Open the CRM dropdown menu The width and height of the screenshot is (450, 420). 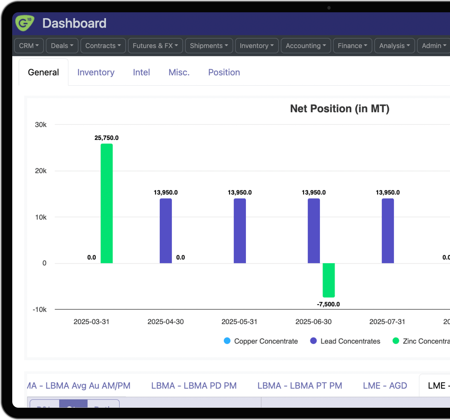pos(29,46)
